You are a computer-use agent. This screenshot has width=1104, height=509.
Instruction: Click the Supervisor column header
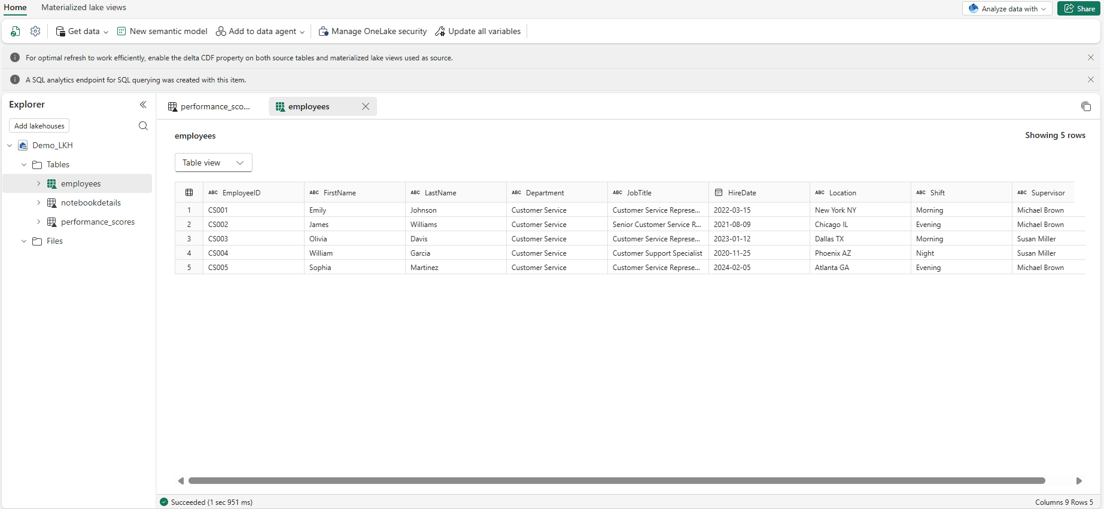1043,192
